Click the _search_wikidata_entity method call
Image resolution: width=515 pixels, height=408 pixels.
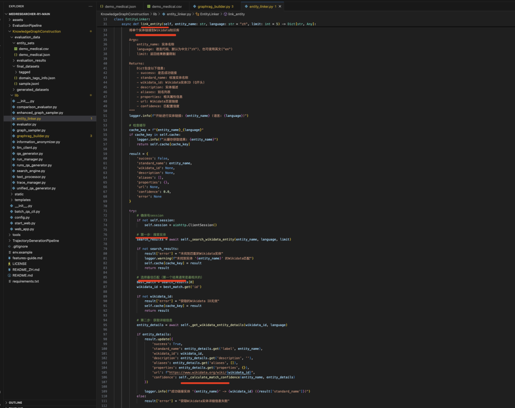(x=212, y=239)
